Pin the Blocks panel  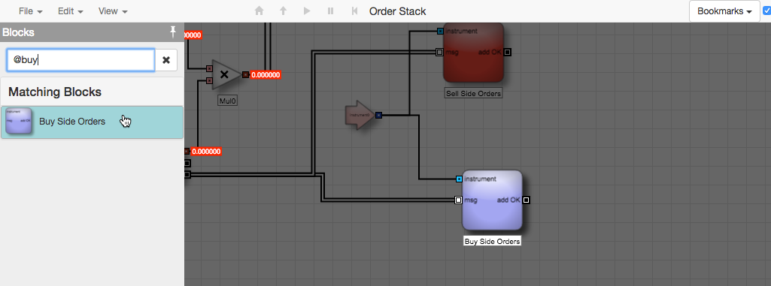(172, 32)
